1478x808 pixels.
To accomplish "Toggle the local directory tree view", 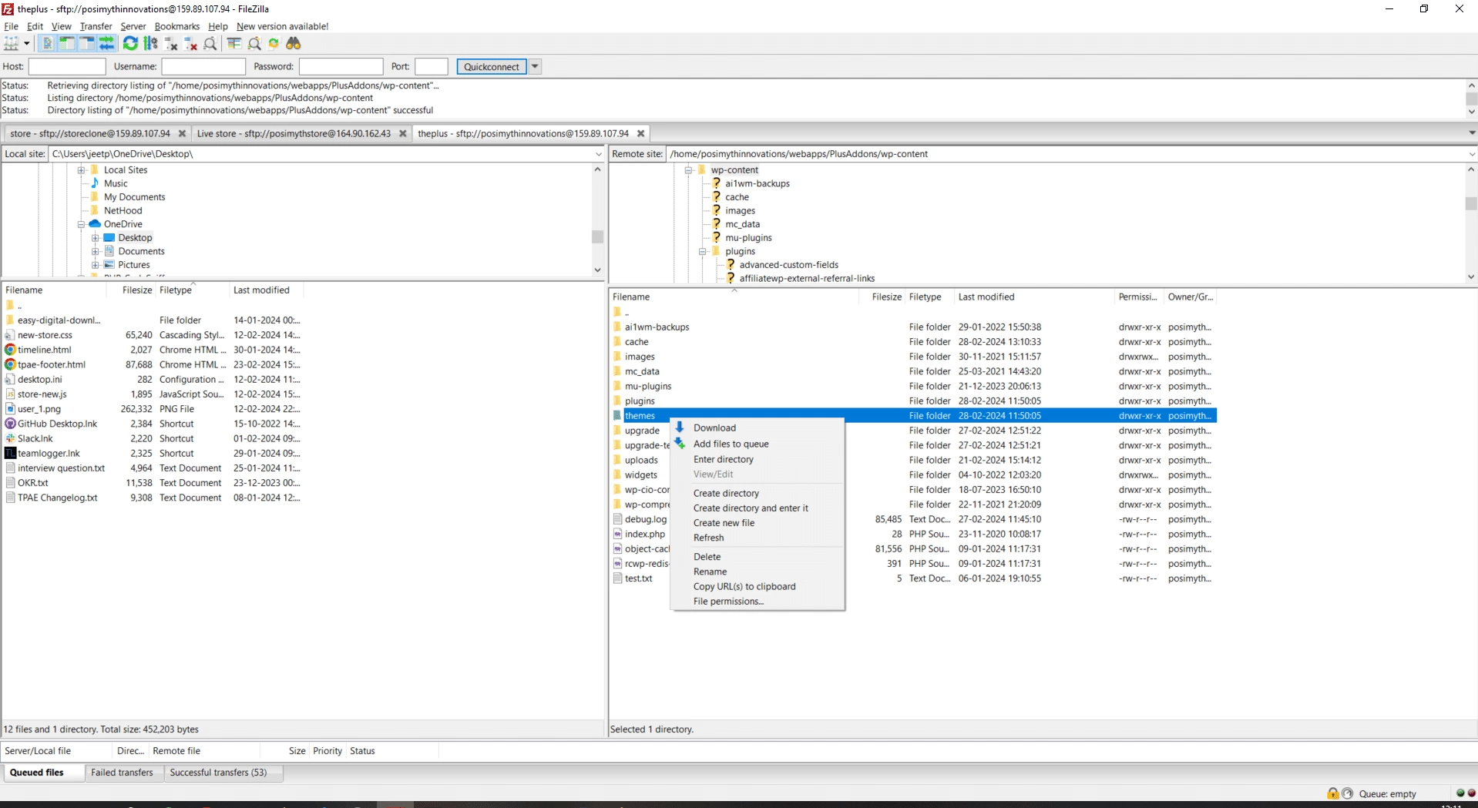I will tap(67, 44).
